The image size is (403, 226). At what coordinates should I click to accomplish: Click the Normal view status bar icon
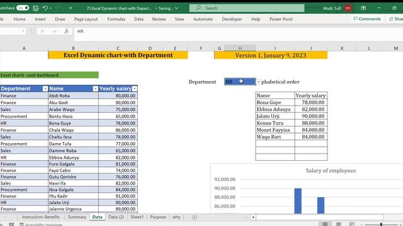point(325,224)
